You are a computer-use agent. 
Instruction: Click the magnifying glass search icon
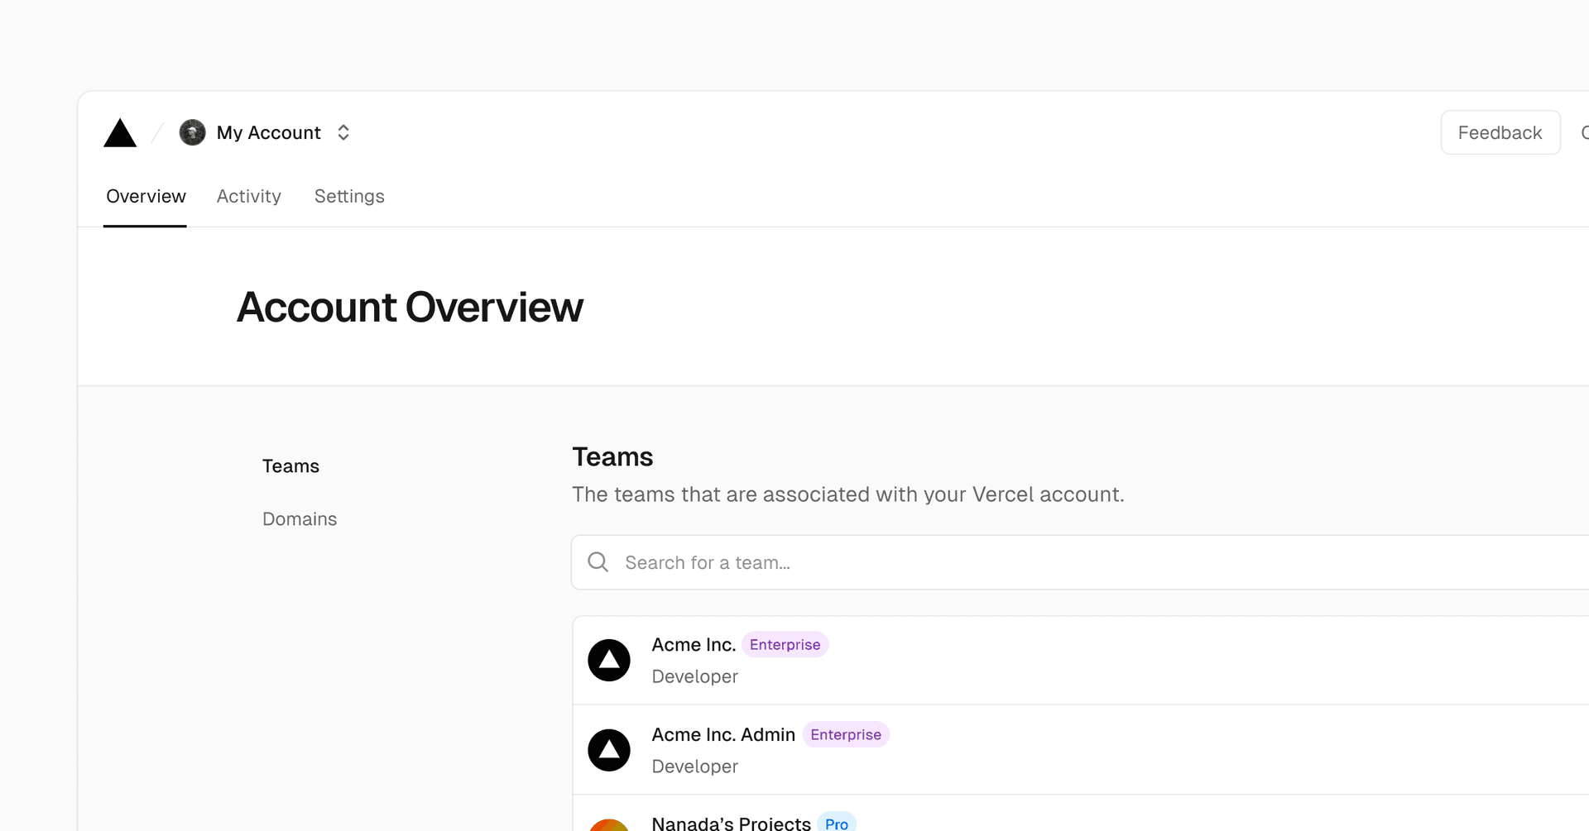[598, 562]
